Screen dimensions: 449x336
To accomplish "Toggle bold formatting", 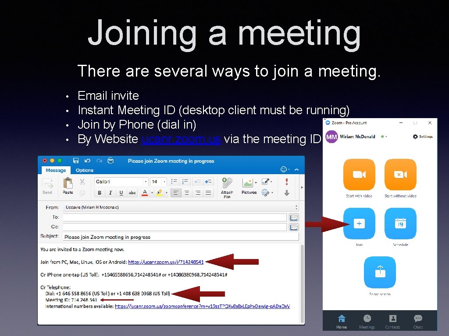I will (x=100, y=192).
